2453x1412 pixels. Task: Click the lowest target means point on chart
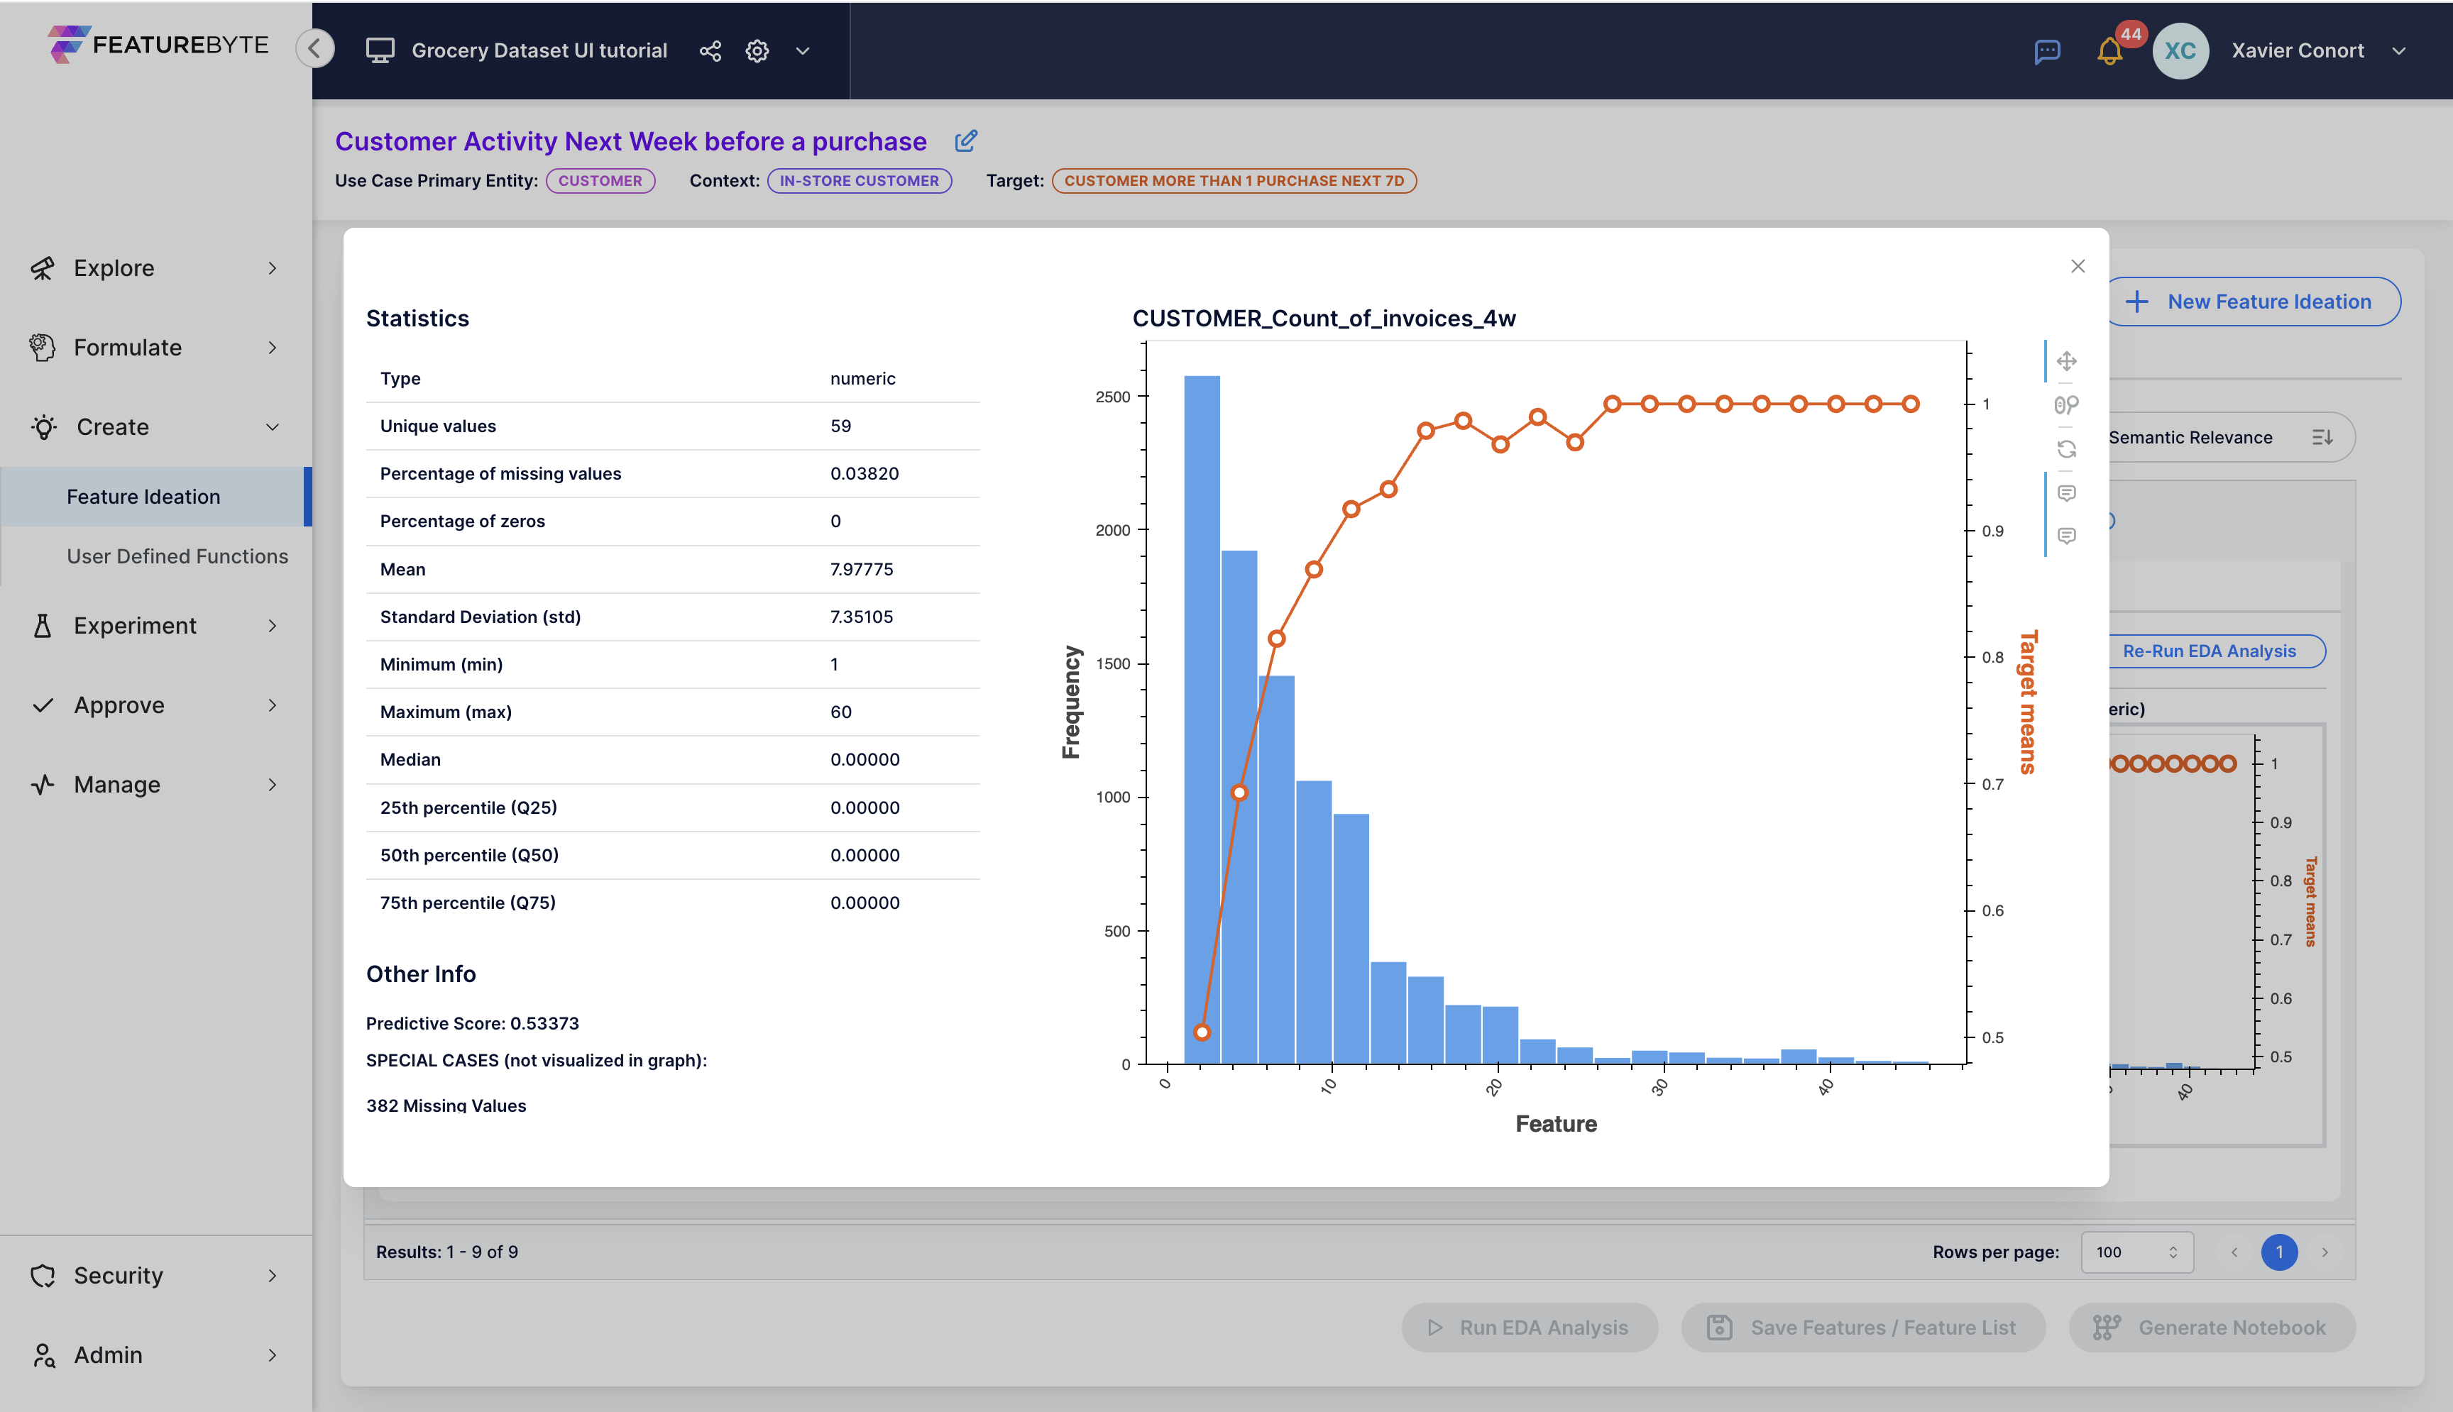click(x=1202, y=1033)
